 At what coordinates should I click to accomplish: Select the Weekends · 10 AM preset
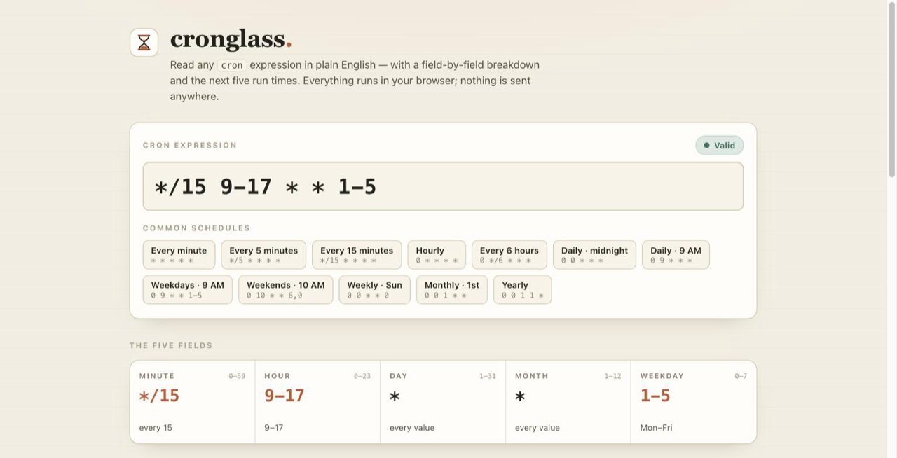click(x=286, y=289)
